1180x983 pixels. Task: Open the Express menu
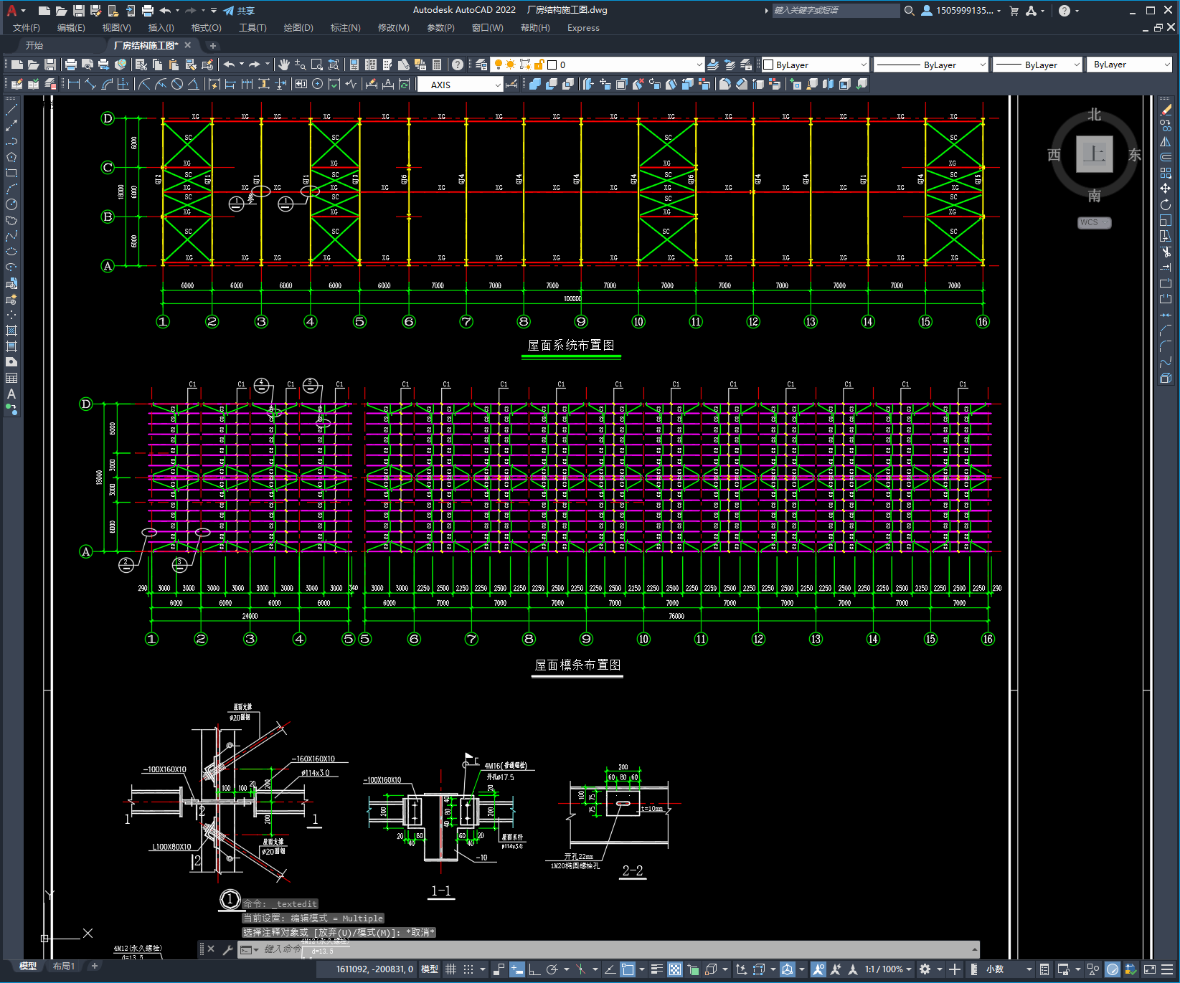[583, 28]
